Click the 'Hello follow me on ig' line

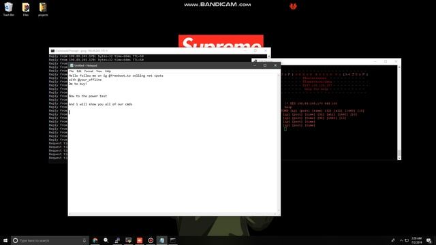(116, 76)
